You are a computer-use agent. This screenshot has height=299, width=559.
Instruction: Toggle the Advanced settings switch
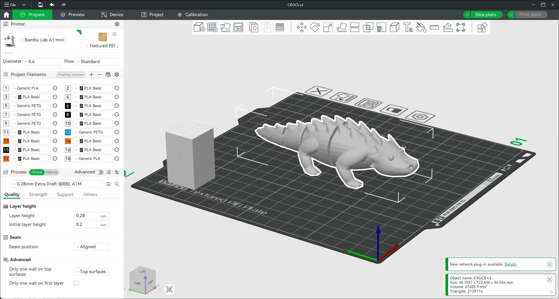click(99, 172)
